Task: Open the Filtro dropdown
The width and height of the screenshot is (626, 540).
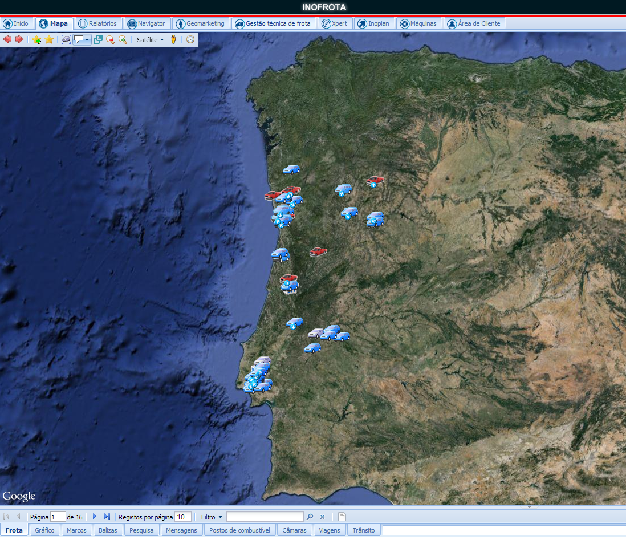Action: 211,517
